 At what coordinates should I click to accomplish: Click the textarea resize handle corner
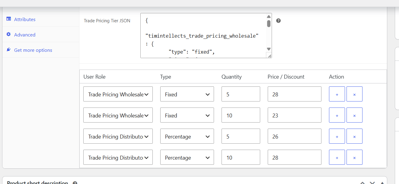(x=269, y=55)
